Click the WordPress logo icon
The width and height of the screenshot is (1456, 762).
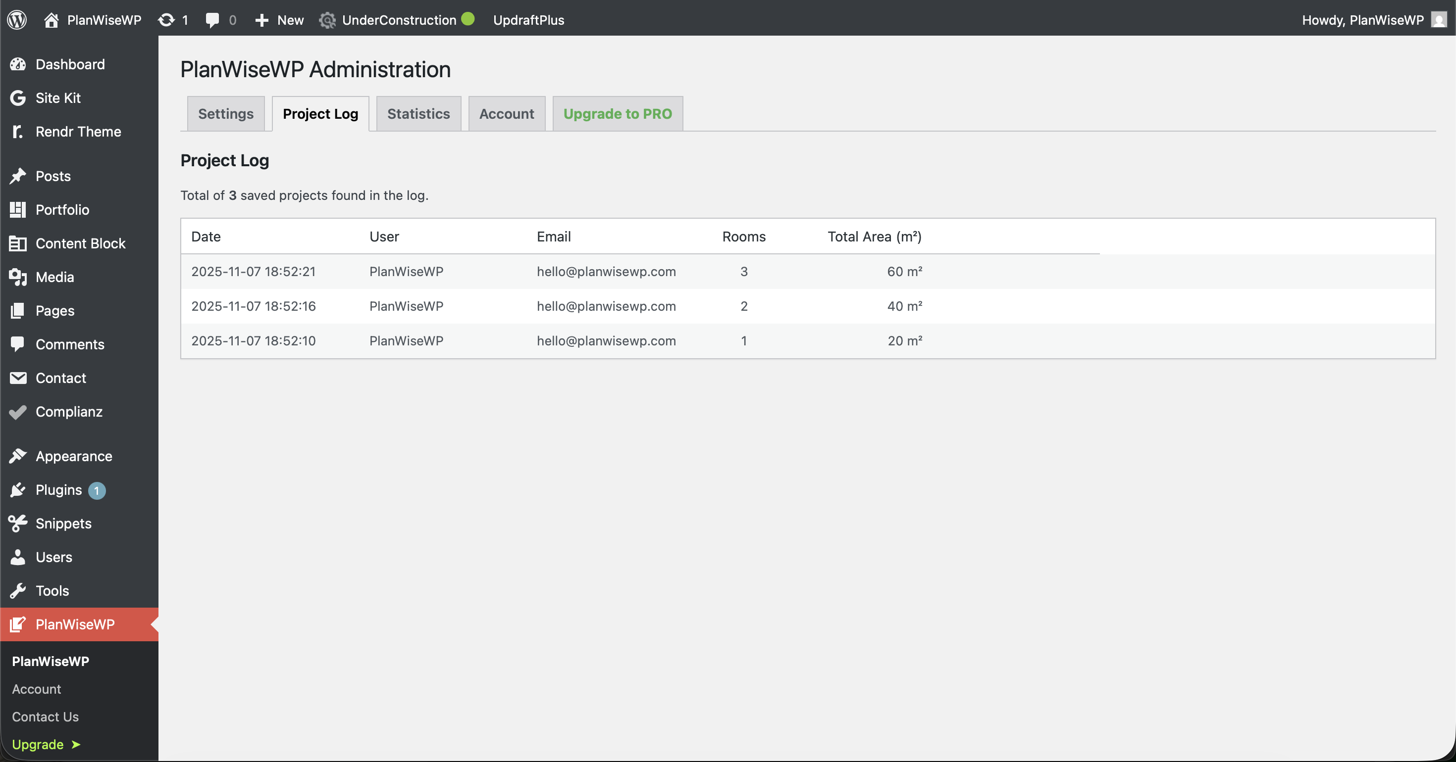pos(17,20)
